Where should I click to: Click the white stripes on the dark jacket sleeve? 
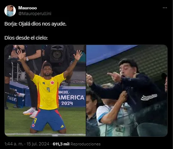click(149, 97)
